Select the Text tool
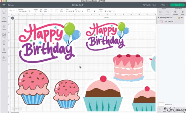This screenshot has width=186, height=113. click(4, 43)
